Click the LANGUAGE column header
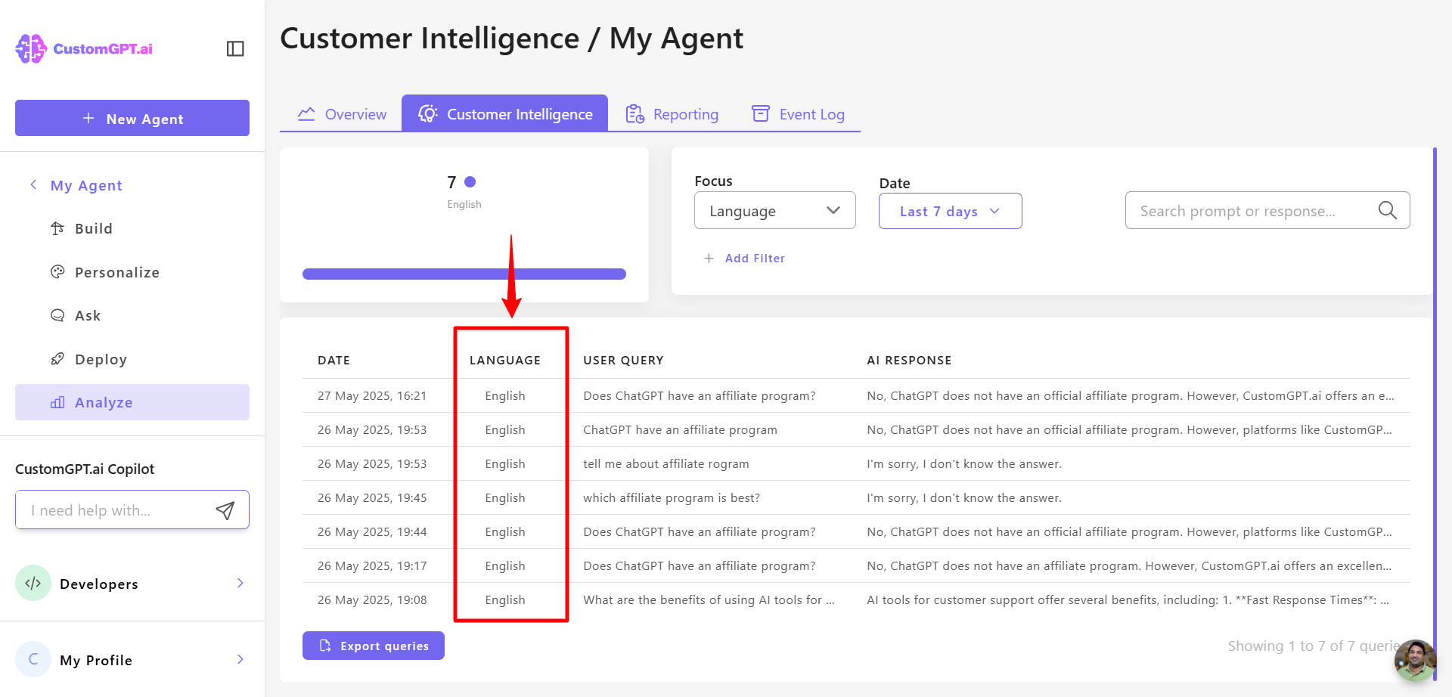1452x697 pixels. click(x=505, y=360)
